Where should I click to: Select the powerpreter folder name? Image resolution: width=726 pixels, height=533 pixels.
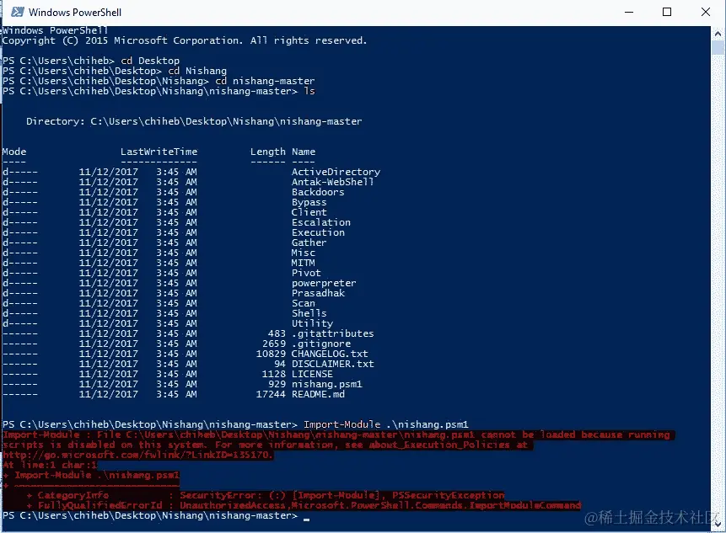[x=324, y=284]
